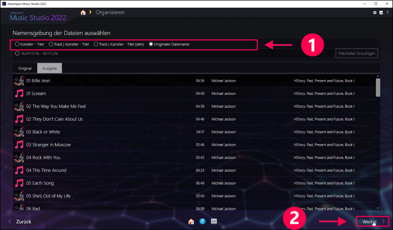Screen dimensions: 393x230
Task: Click the scrollbar up arrow of the track list
Action: [378, 76]
